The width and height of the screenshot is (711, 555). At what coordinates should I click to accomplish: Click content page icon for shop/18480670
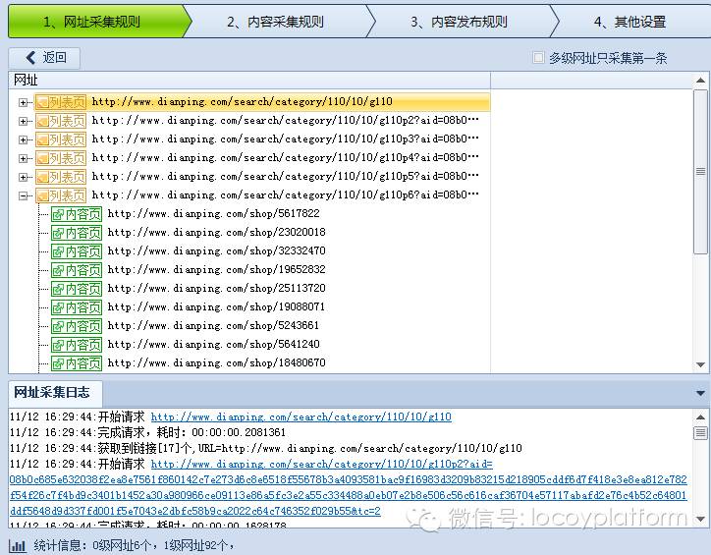(x=77, y=363)
